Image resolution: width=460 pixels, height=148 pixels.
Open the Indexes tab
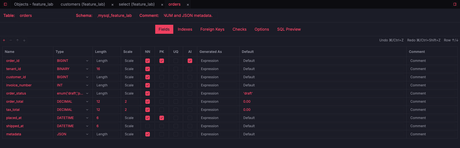click(185, 29)
